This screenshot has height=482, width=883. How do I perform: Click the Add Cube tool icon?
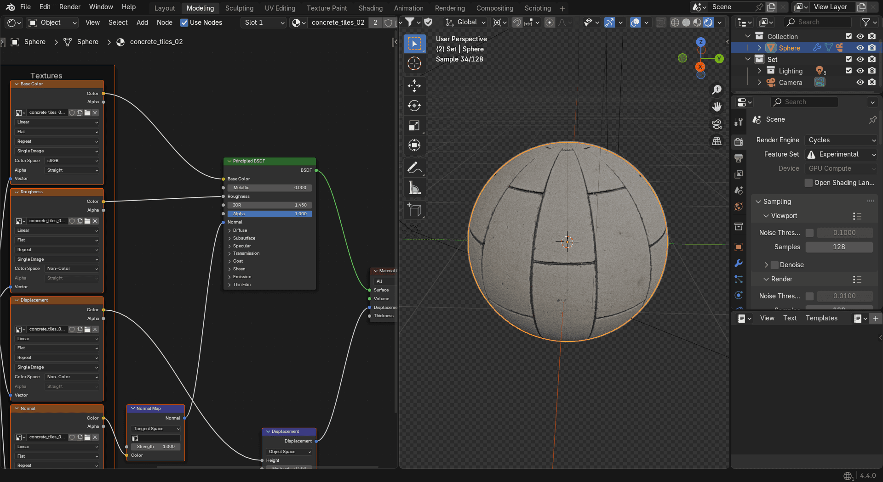point(414,210)
